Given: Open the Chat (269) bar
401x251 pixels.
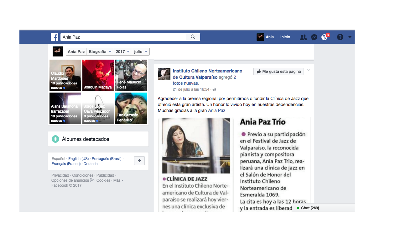Looking at the screenshot, I should tap(323, 208).
